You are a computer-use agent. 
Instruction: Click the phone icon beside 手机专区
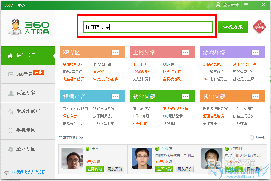(10, 130)
